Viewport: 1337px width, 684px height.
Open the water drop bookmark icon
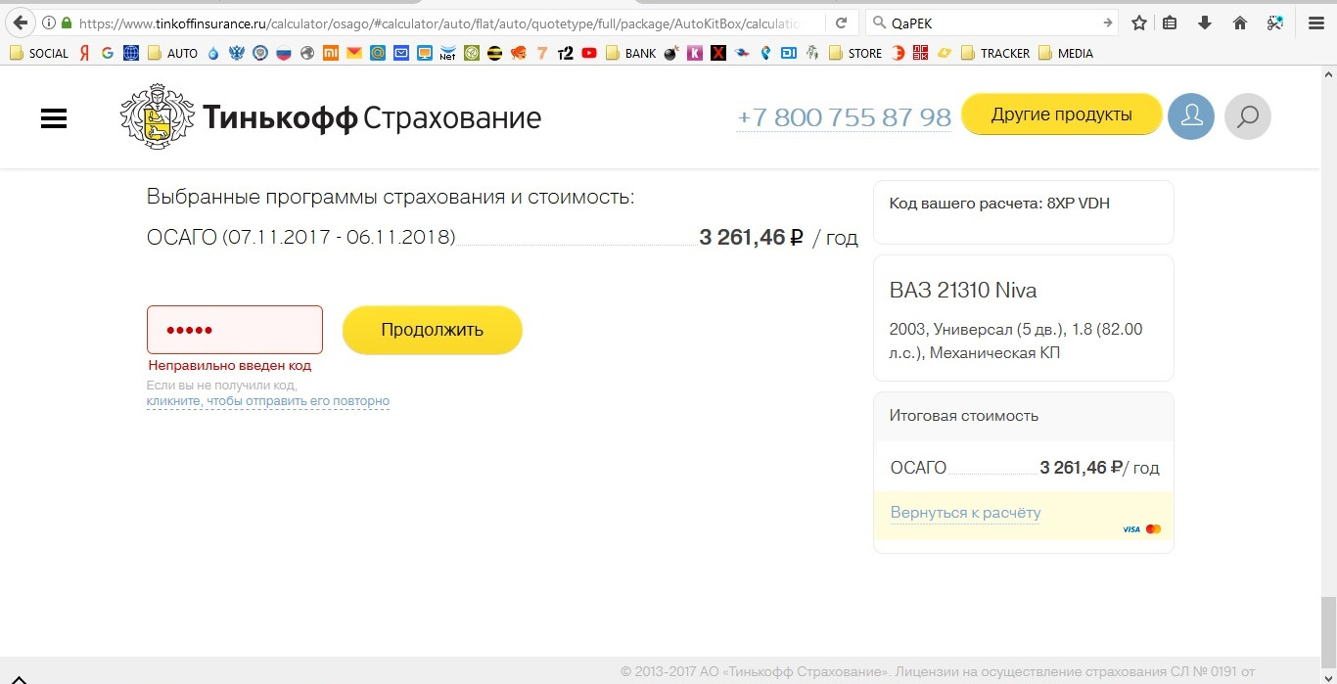[213, 54]
